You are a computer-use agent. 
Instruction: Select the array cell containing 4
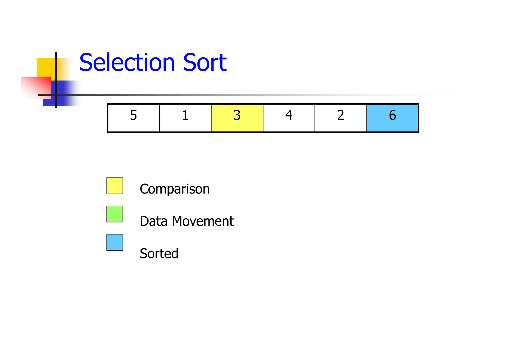pyautogui.click(x=289, y=118)
